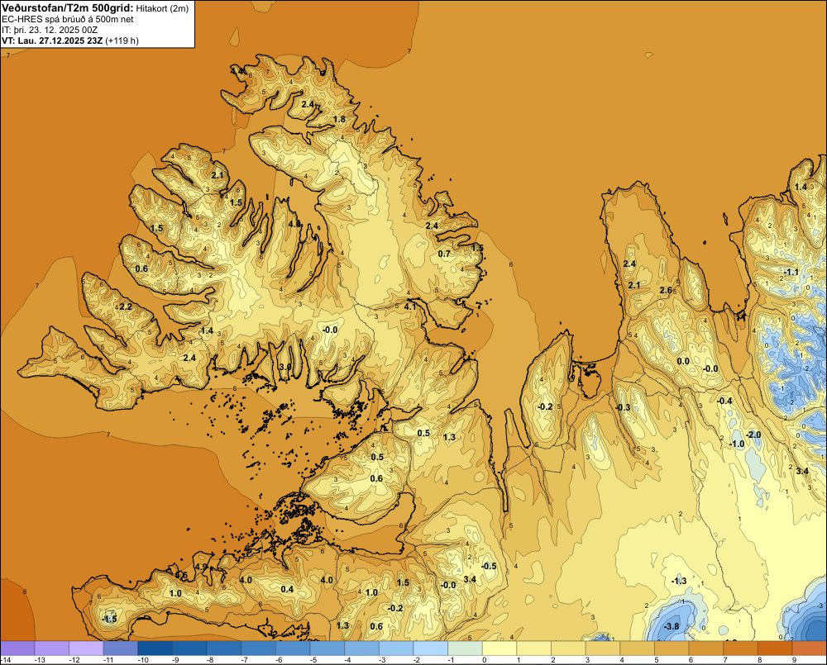Click the '-1.1' temperature value on the map

point(791,273)
